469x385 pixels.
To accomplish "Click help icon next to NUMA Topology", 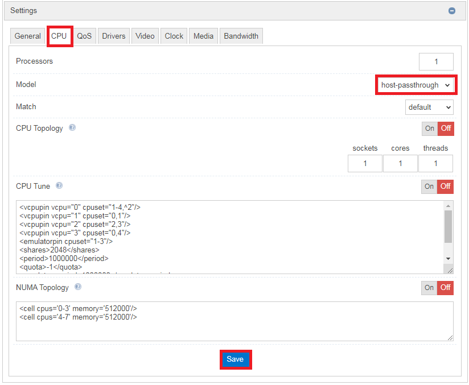I will coord(78,287).
